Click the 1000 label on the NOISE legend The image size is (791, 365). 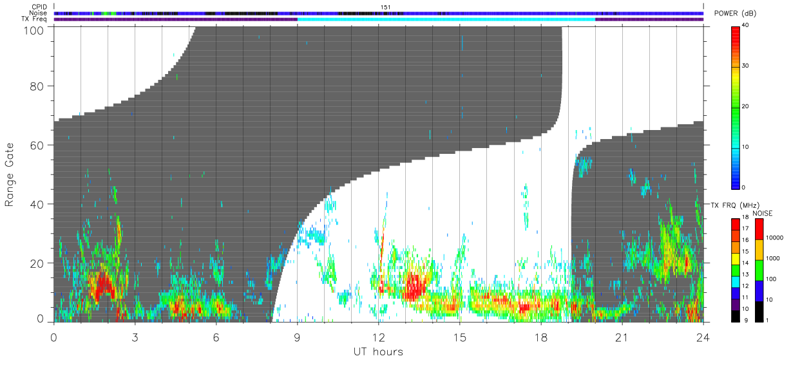(x=773, y=259)
